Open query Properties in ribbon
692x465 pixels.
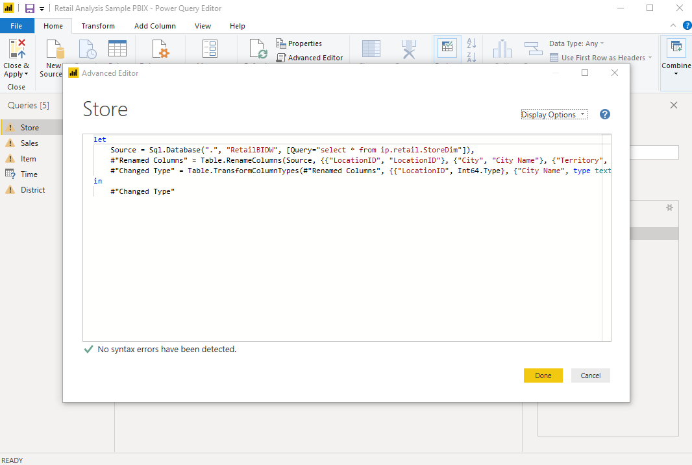pos(299,43)
